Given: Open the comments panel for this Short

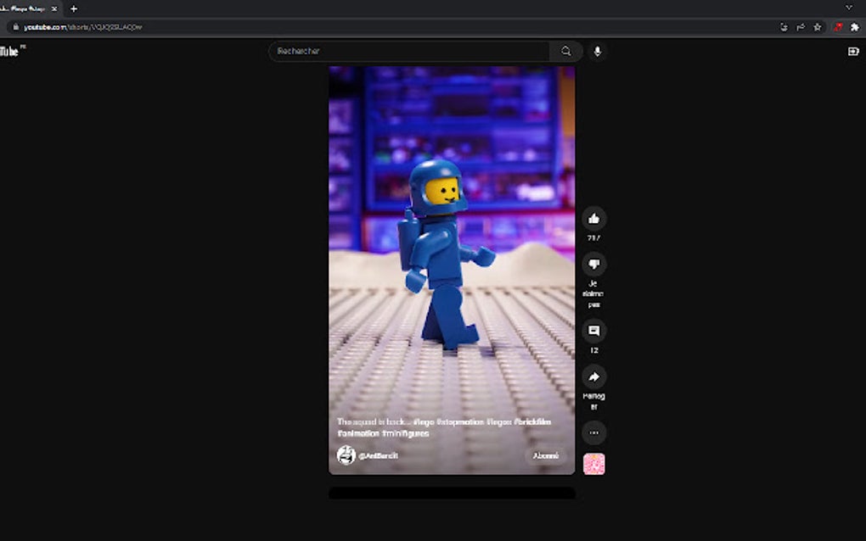Looking at the screenshot, I should click(x=593, y=331).
